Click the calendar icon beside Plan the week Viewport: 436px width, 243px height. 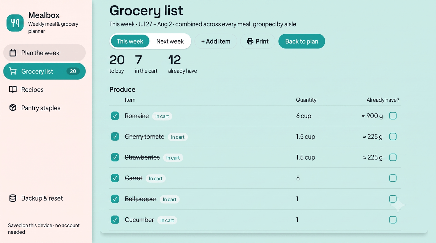tap(13, 53)
